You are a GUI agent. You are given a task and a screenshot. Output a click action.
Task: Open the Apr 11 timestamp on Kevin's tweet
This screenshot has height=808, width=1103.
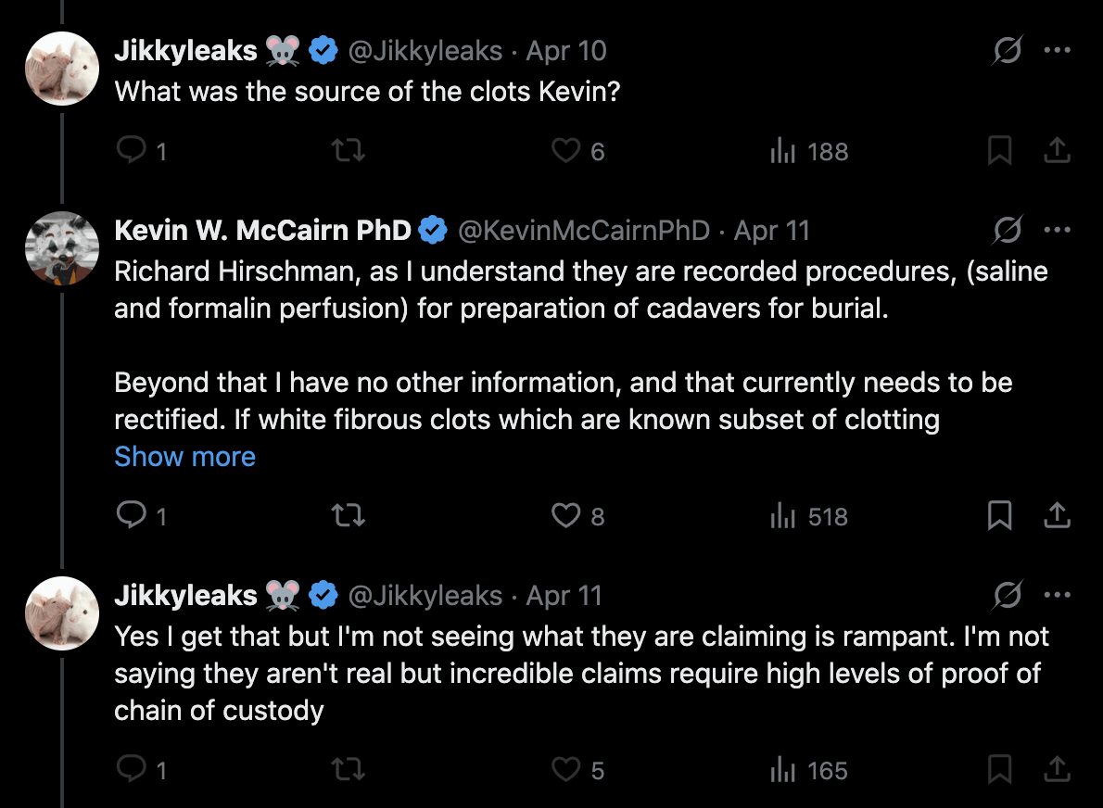tap(771, 230)
